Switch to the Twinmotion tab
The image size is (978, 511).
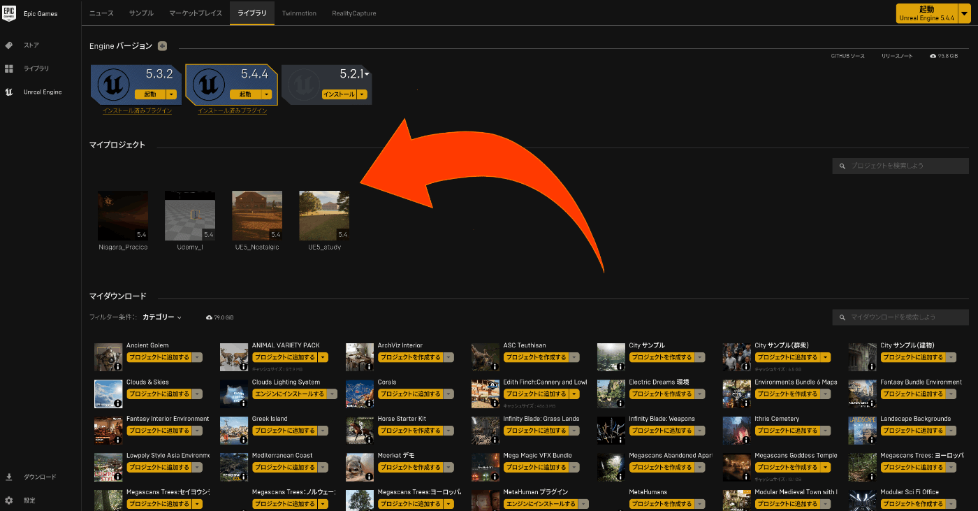(x=299, y=13)
